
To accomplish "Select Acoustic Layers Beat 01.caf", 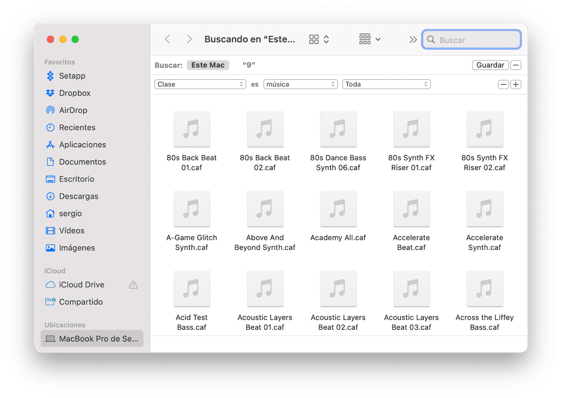I will [265, 301].
